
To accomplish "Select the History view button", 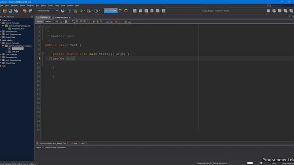I will tap(48, 22).
